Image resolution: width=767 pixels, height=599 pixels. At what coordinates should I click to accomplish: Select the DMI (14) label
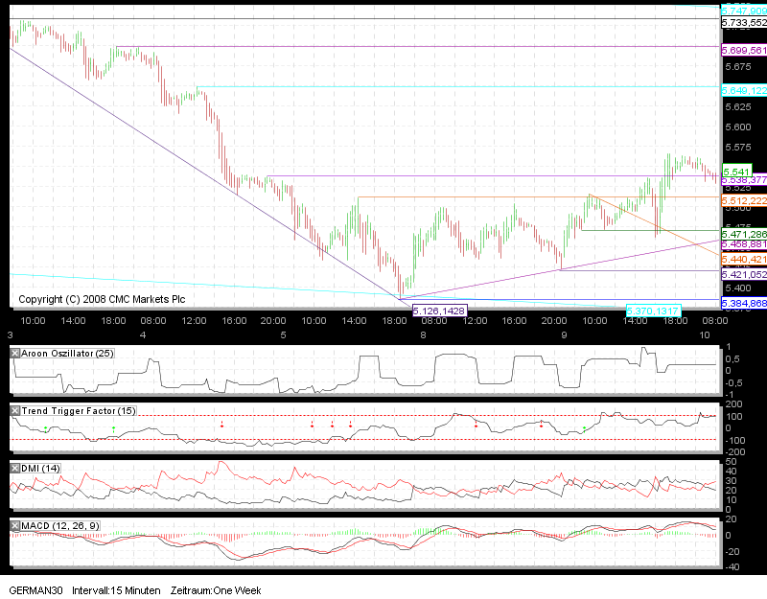[40, 469]
